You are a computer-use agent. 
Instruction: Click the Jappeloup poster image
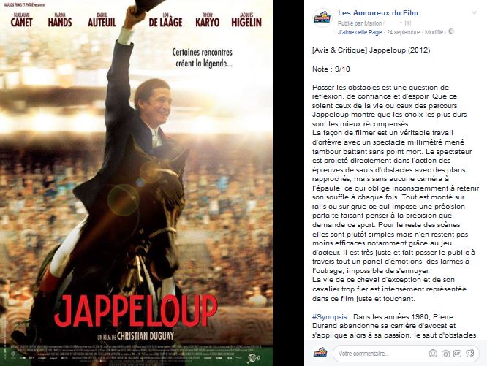(x=137, y=183)
